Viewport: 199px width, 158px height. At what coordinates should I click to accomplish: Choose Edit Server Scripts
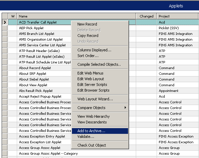point(100,85)
